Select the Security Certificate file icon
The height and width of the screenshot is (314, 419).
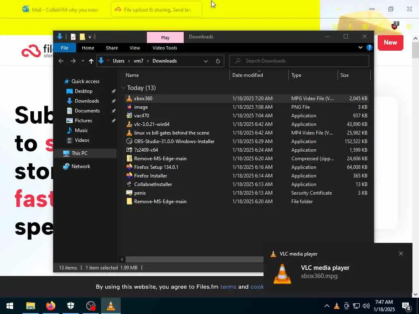(129, 193)
